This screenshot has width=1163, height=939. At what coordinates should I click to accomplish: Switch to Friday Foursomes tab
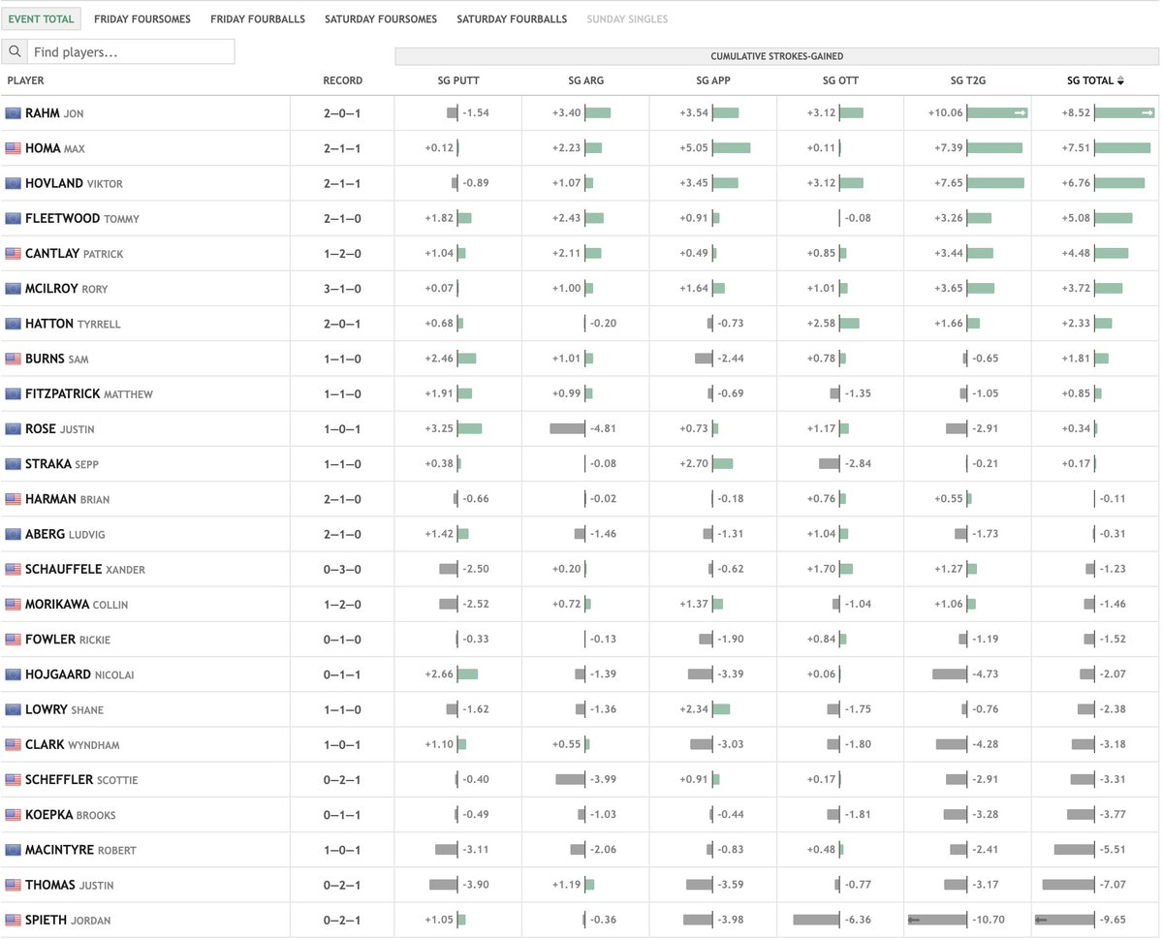tap(142, 18)
